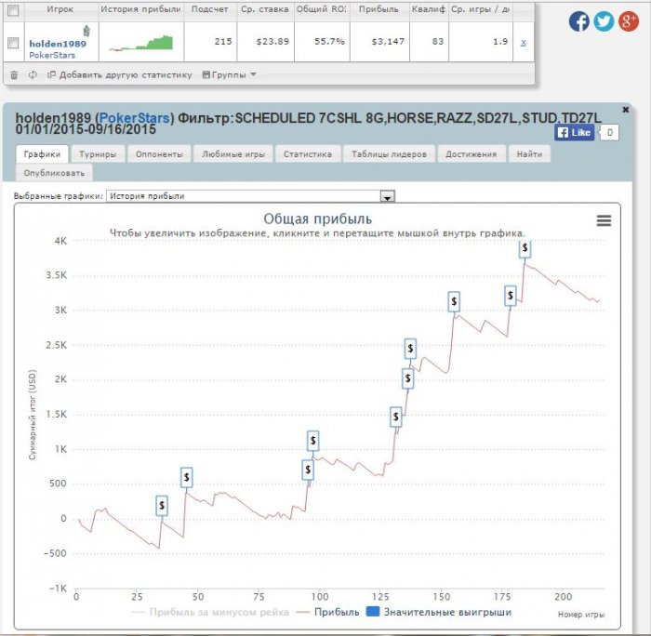Click the trash delete icon
The height and width of the screenshot is (636, 651).
tap(14, 74)
